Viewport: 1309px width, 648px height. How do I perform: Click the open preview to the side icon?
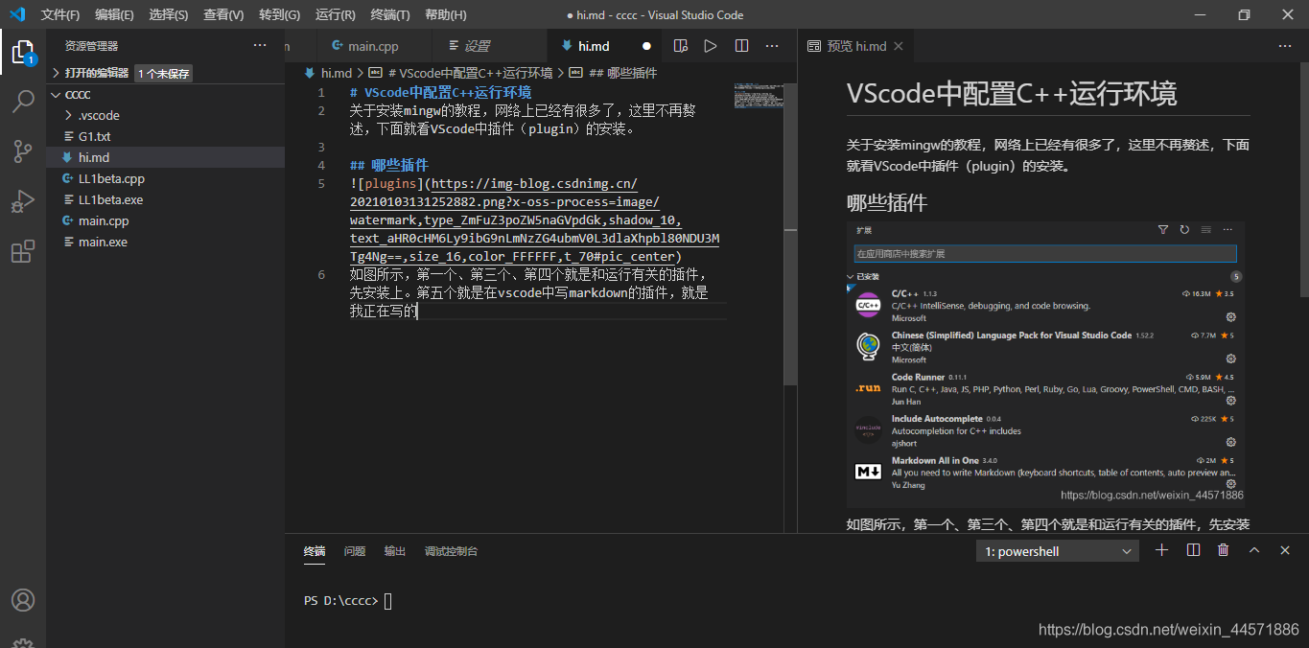[x=681, y=46]
